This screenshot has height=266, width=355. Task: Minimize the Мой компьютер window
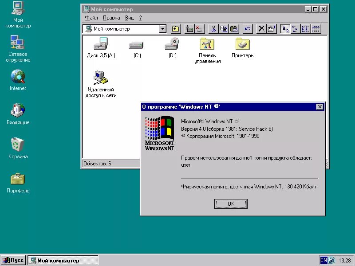click(308, 9)
